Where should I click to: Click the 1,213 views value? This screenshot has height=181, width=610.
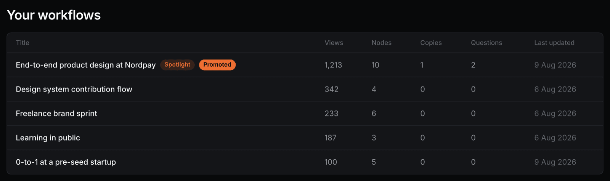(x=333, y=65)
